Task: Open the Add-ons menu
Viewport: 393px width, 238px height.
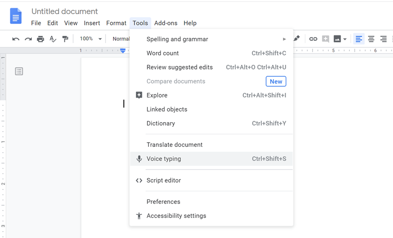Action: [x=166, y=23]
